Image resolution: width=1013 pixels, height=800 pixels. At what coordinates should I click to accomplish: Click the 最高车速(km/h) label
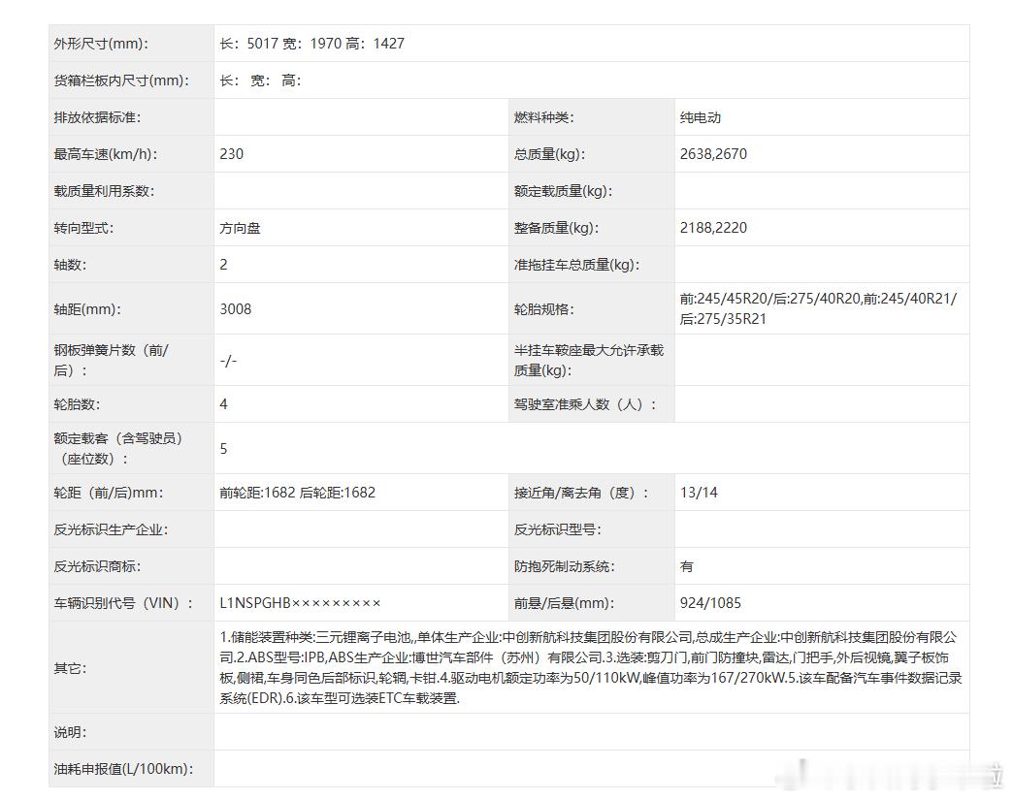point(106,154)
